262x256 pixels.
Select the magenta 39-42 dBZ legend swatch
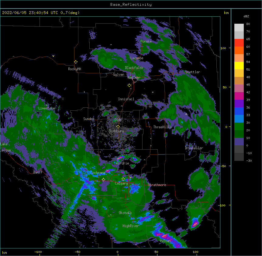[239, 96]
